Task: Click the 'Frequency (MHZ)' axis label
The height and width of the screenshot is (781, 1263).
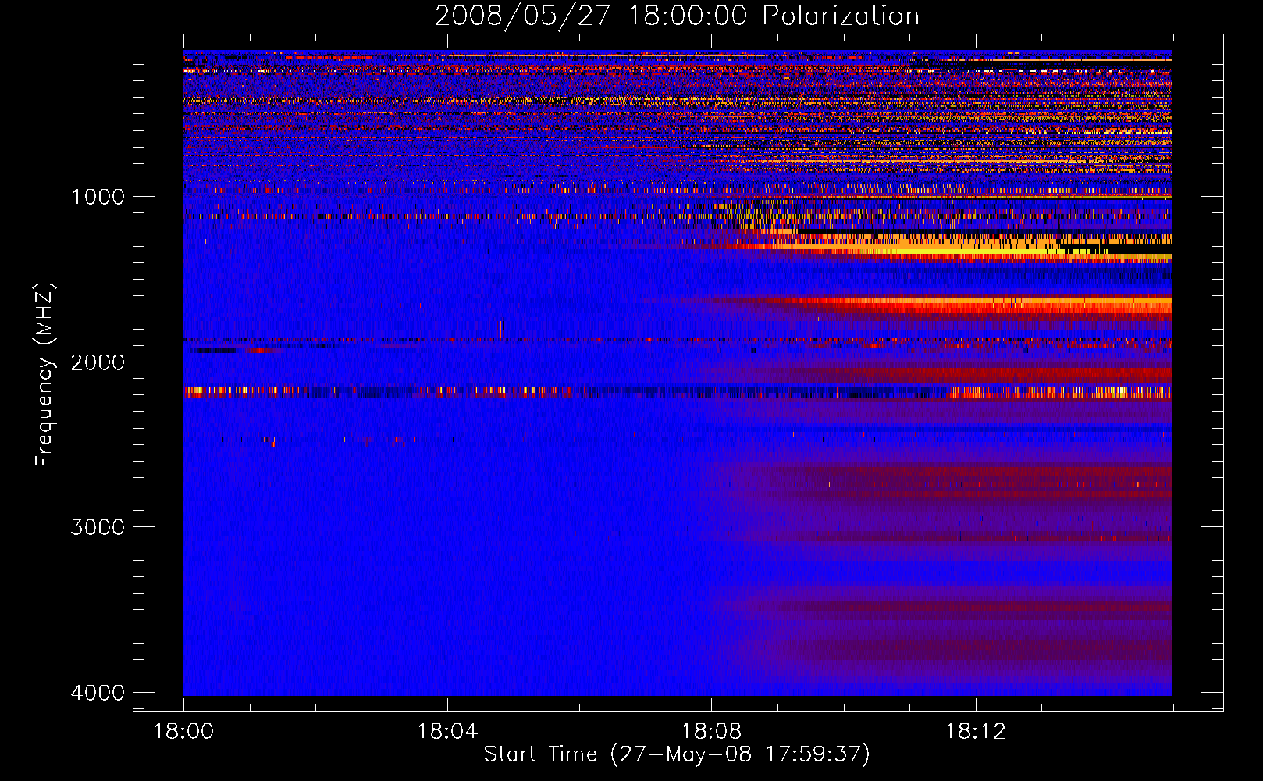Action: pos(44,375)
